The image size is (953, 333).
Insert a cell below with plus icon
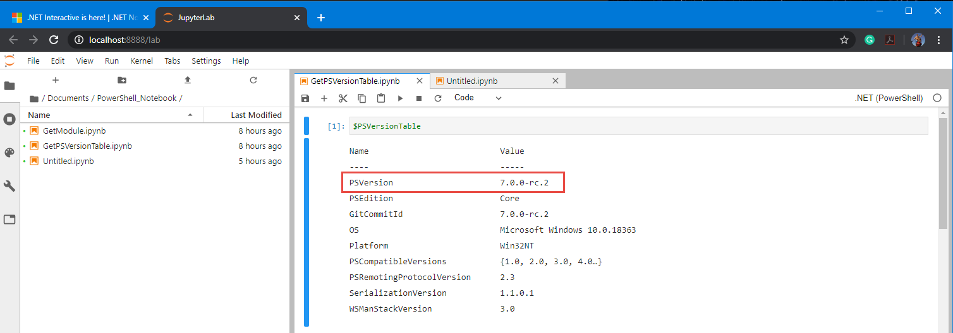[x=324, y=98]
